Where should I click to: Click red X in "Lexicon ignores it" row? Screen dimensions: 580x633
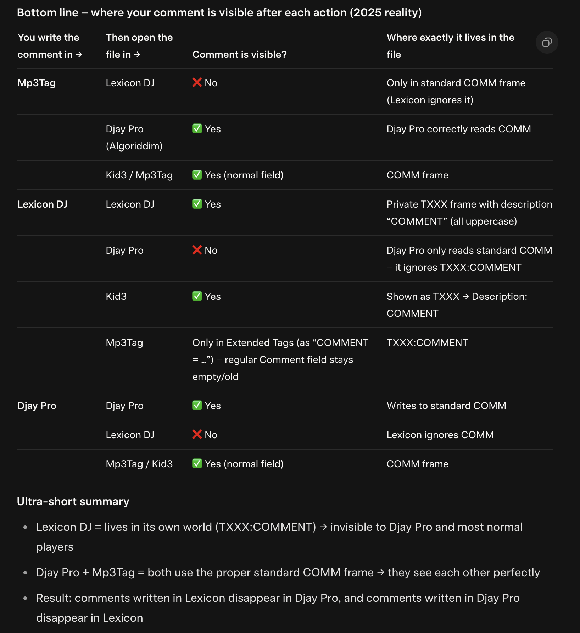197,83
